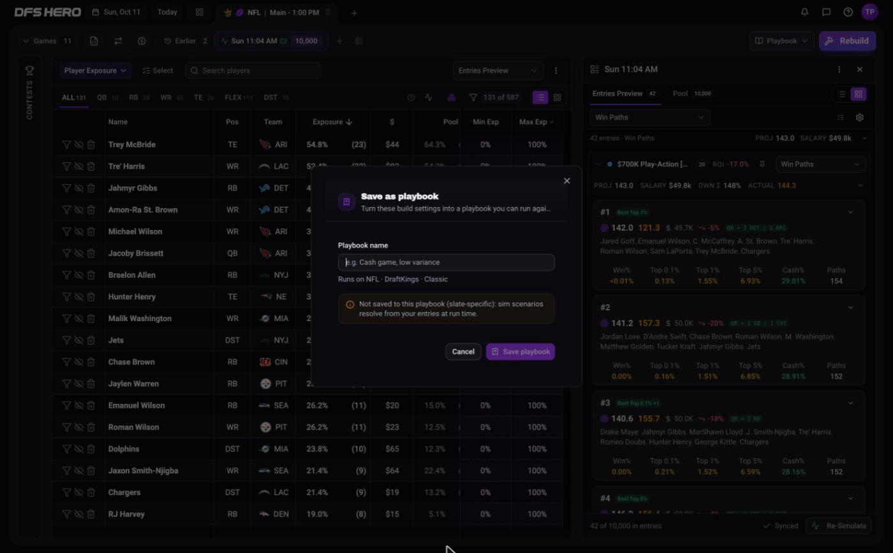Open the Player Exposure dropdown
The width and height of the screenshot is (893, 553).
point(95,71)
